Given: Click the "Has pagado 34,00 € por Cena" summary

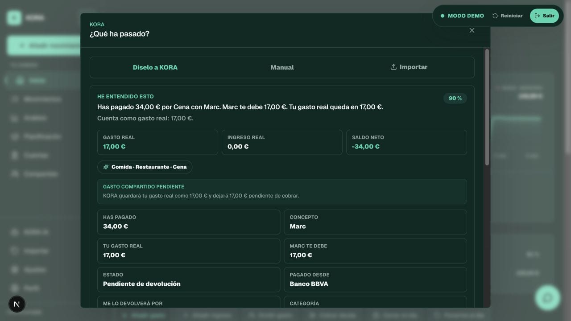Looking at the screenshot, I should [240, 107].
